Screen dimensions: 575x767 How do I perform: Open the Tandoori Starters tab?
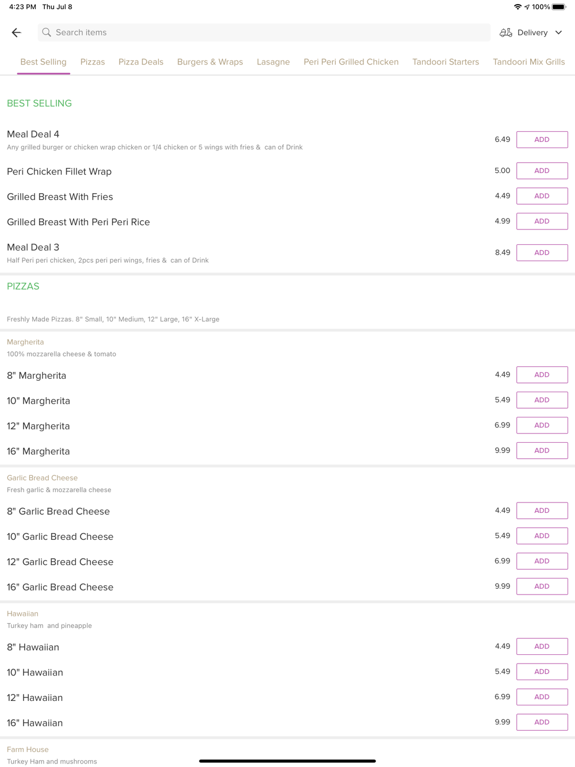446,62
